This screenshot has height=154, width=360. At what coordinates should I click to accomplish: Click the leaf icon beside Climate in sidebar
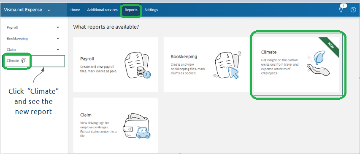pos(23,61)
